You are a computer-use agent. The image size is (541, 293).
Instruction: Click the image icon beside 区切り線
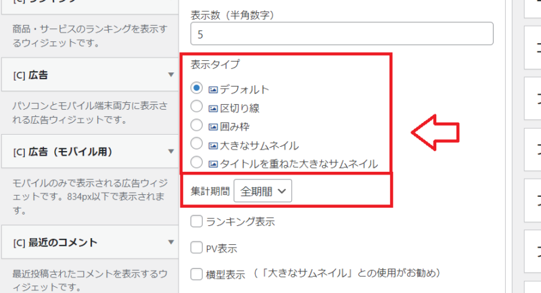point(213,108)
